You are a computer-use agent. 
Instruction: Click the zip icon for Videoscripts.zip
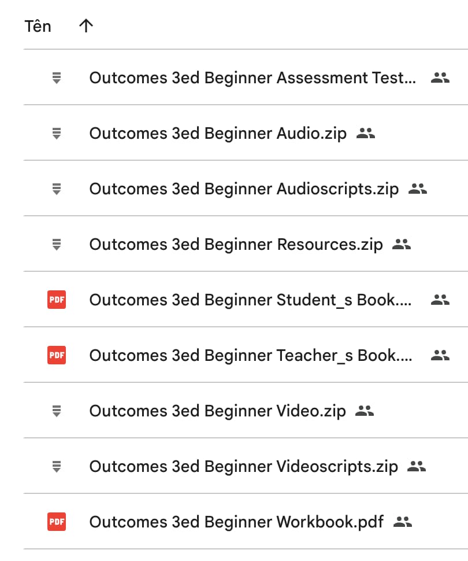[x=57, y=466]
